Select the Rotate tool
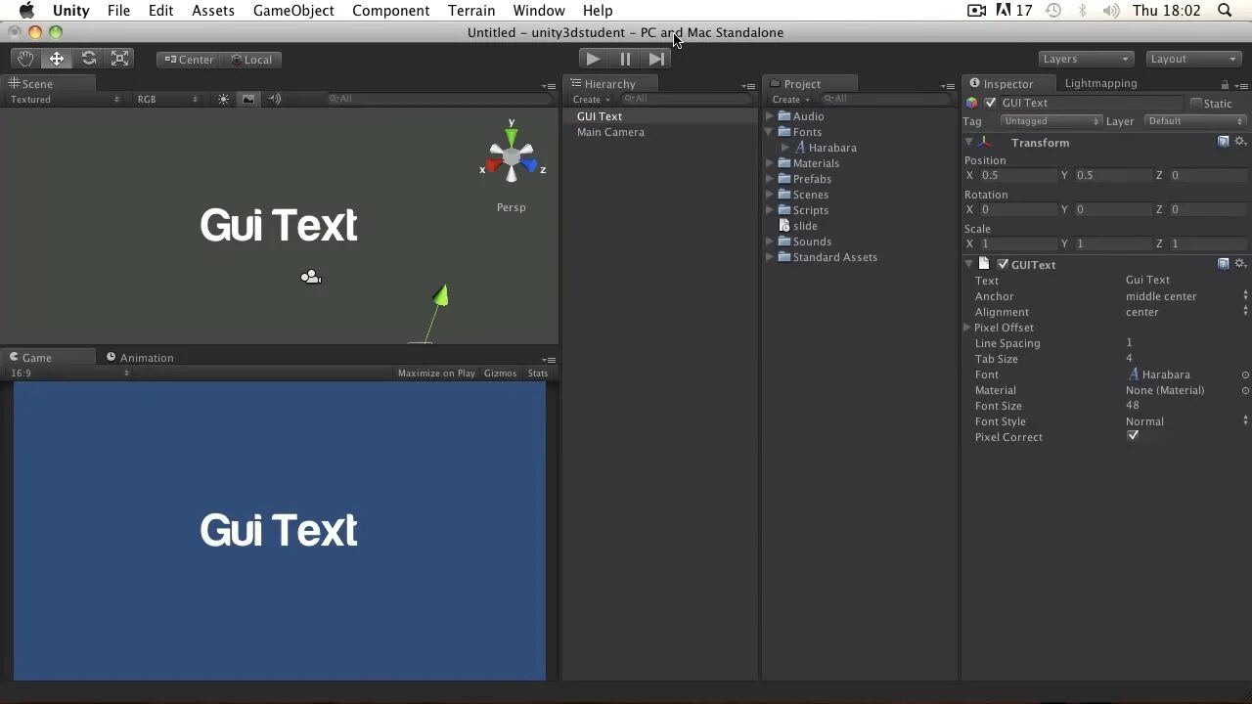This screenshot has width=1252, height=704. [x=88, y=59]
